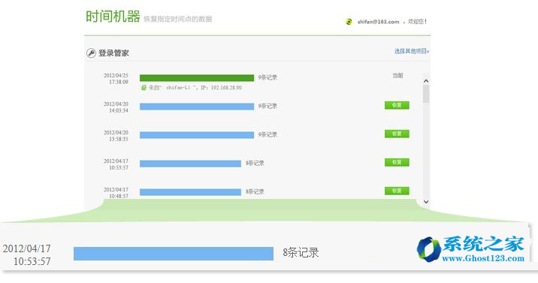Click the timestamp 2012/04/17 10:48:57
This screenshot has height=283, width=538.
[116, 193]
